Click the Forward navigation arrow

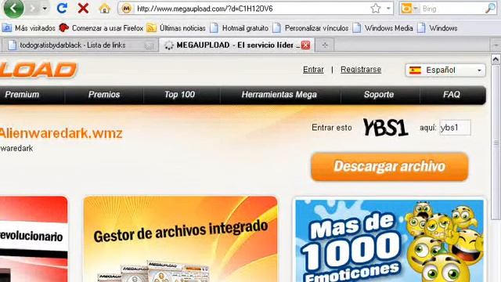tap(32, 9)
